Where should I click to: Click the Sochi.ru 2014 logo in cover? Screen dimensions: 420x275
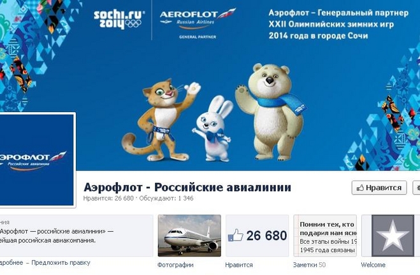coord(119,20)
